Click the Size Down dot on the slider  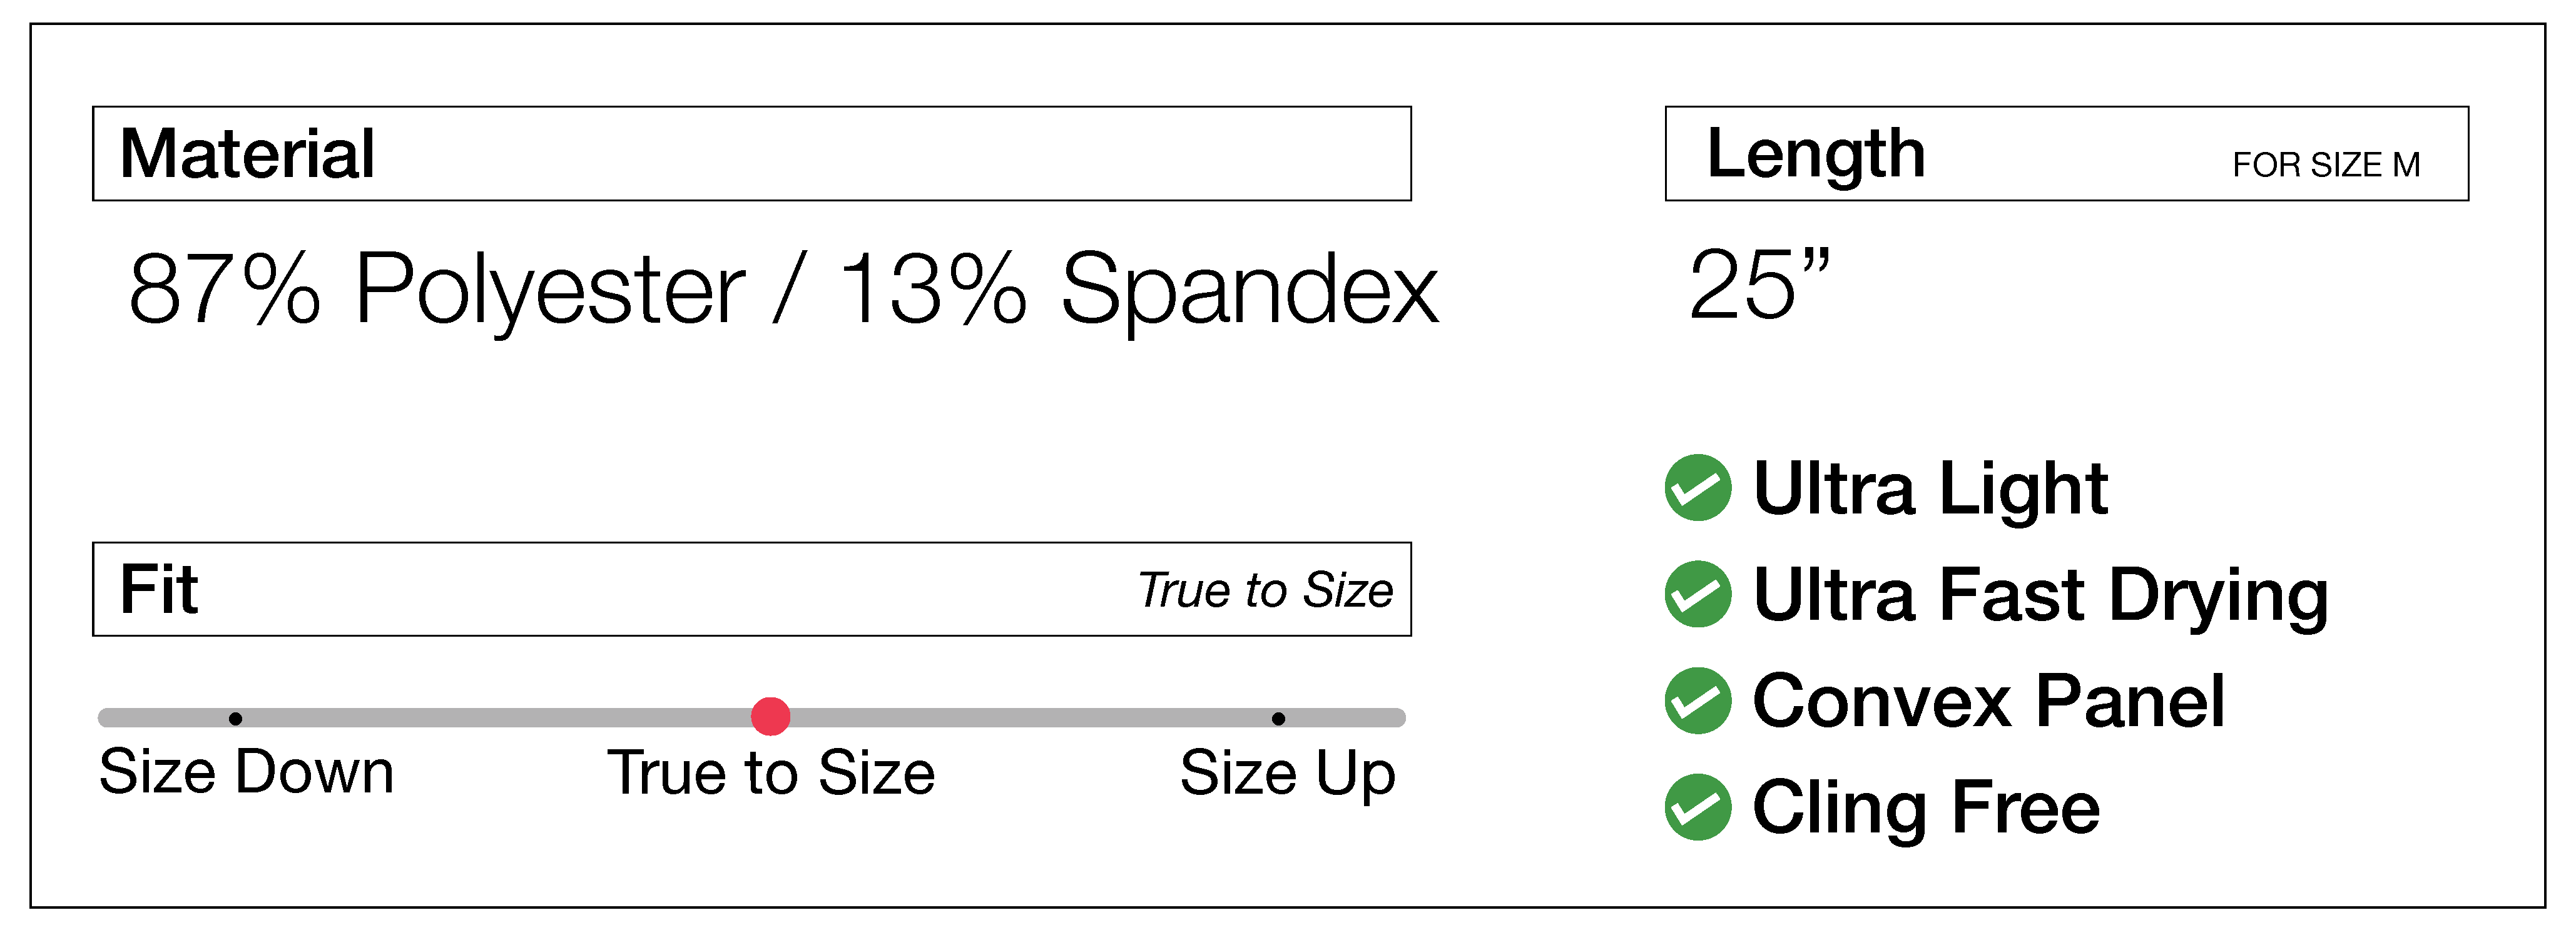pos(235,718)
